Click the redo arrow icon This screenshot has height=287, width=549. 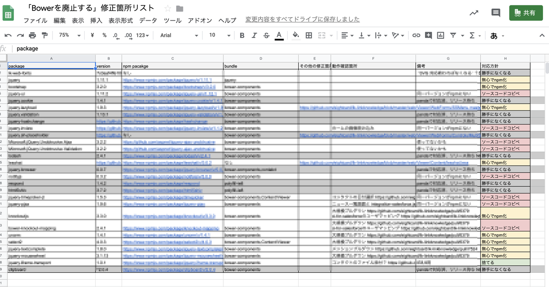tap(20, 35)
